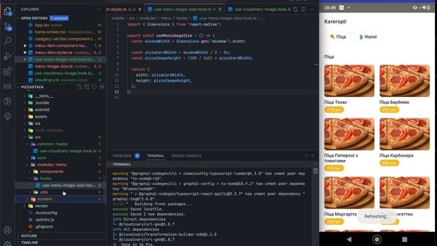Open Explorer more actions ellipsis

pyautogui.click(x=99, y=9)
